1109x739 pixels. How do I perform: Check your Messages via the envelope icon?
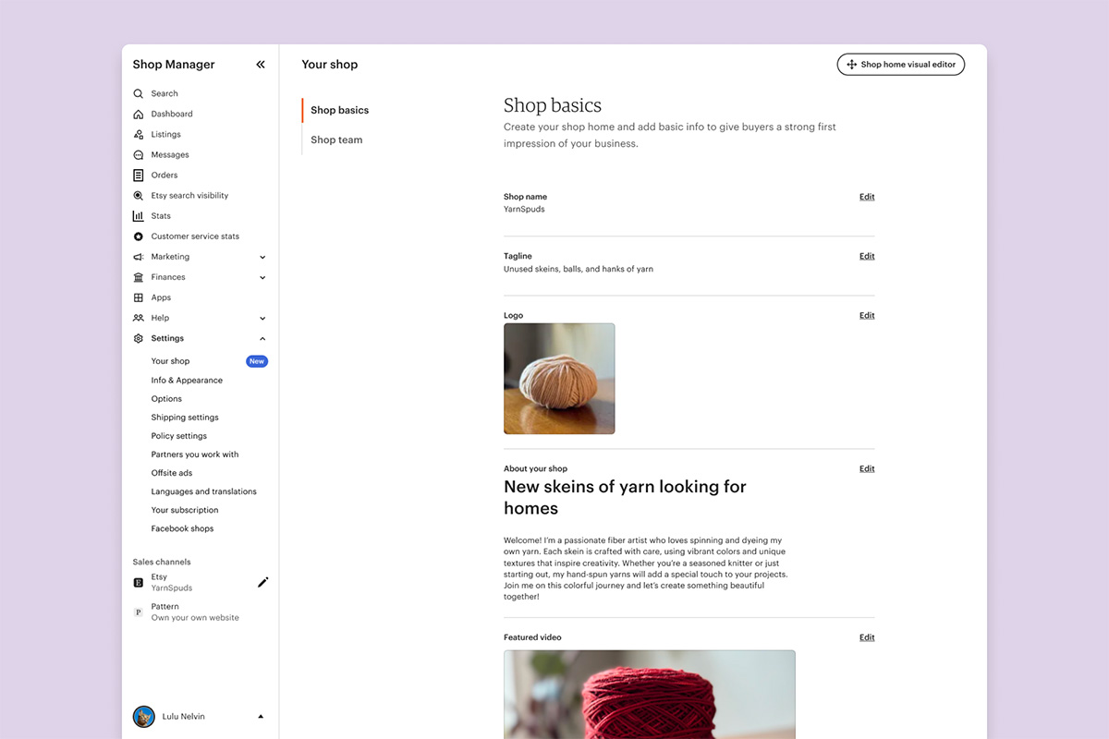click(x=137, y=154)
